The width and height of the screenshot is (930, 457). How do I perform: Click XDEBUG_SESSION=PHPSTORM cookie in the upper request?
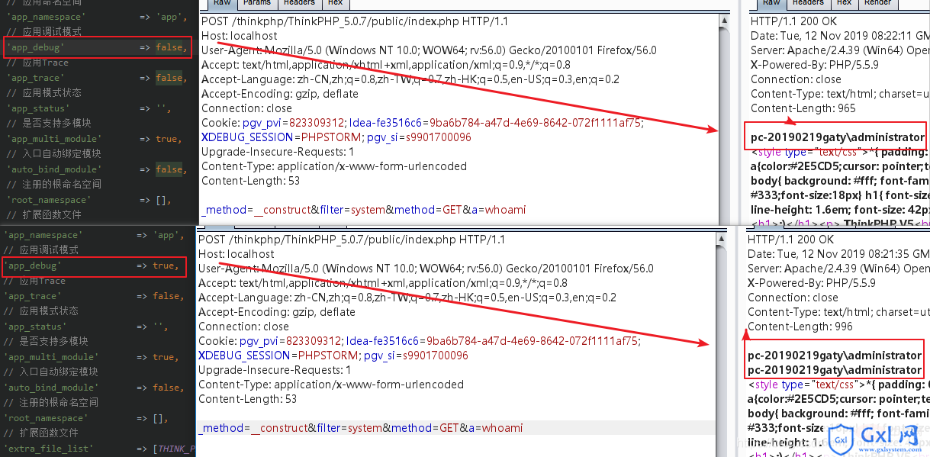point(281,137)
